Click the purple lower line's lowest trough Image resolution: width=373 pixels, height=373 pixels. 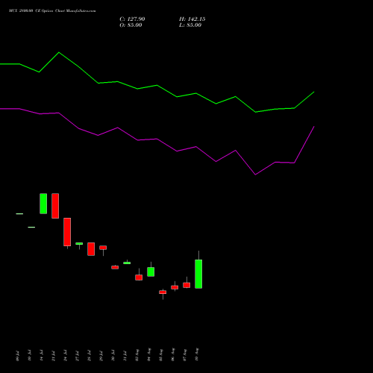pos(255,175)
